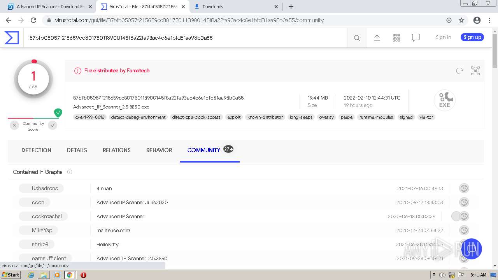The height and width of the screenshot is (280, 498).
Task: Open graph icon for ccon row
Action: point(464,202)
